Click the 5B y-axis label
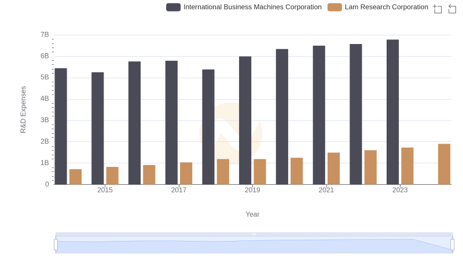 coord(45,78)
